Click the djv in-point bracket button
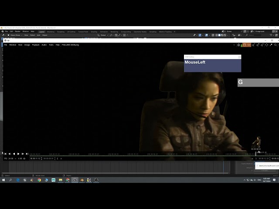 pyautogui.click(x=58, y=158)
